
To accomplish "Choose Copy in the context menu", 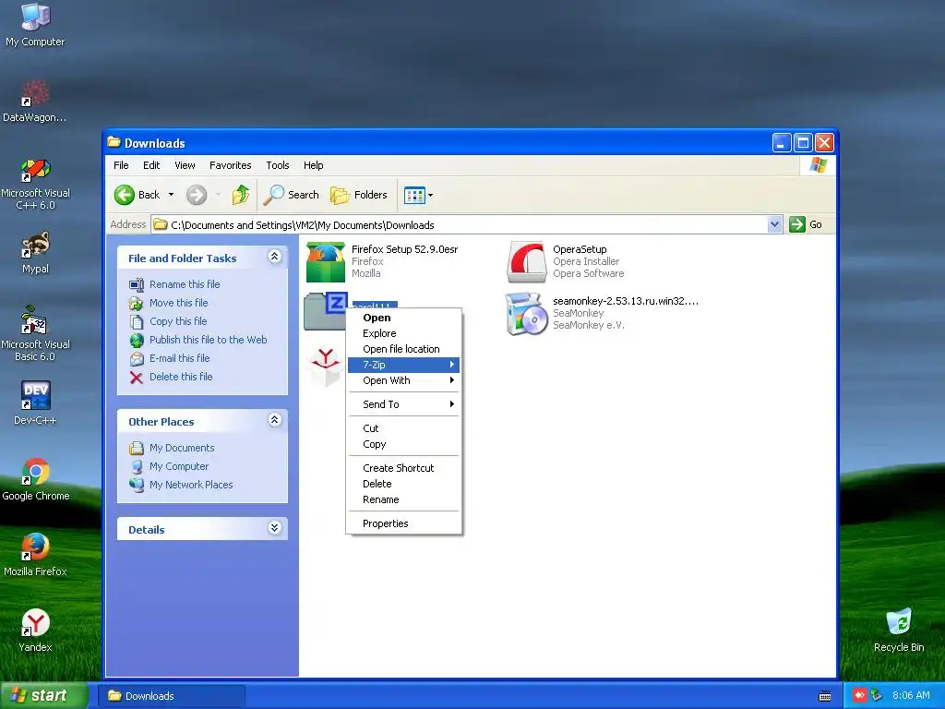I will (403, 444).
